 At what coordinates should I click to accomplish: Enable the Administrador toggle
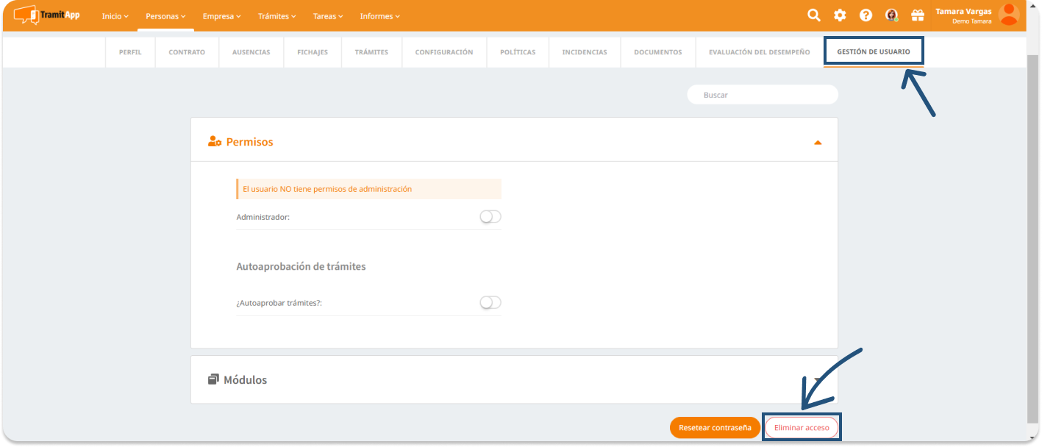pos(490,217)
